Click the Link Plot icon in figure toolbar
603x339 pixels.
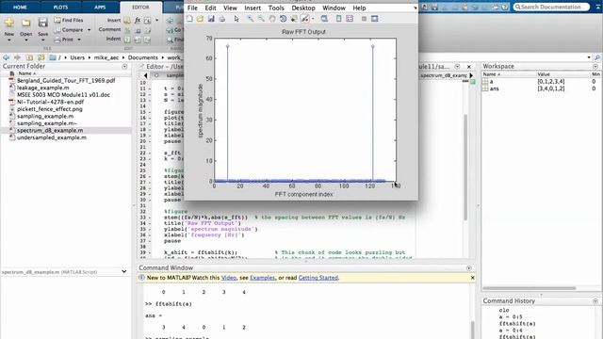(324, 19)
